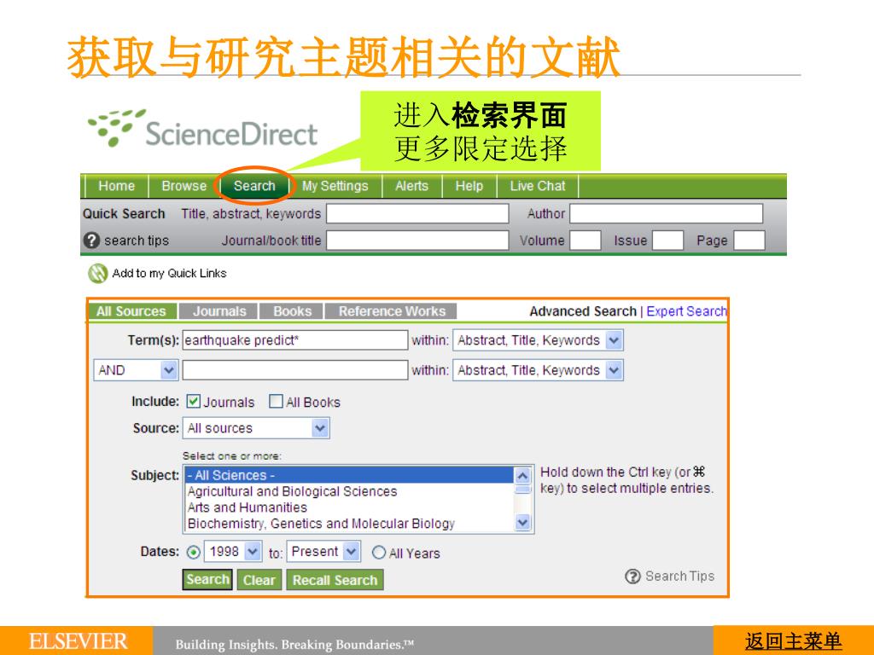Image resolution: width=874 pixels, height=655 pixels.
Task: Open the 1998 start year dropdown
Action: point(232,552)
